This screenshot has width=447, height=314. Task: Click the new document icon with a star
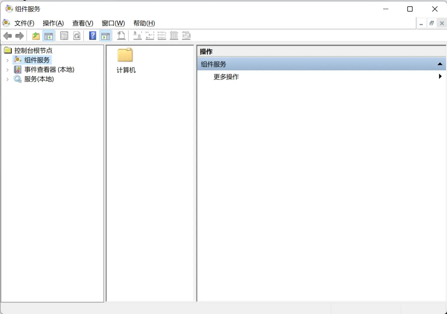(121, 36)
